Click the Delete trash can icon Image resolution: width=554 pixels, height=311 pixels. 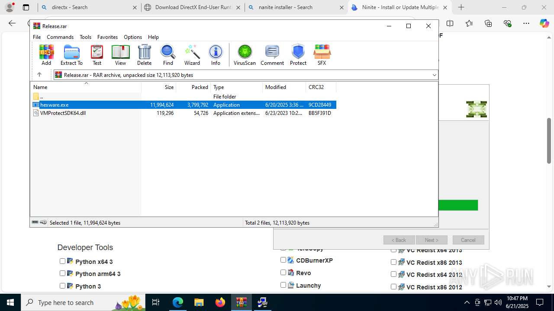click(x=144, y=55)
